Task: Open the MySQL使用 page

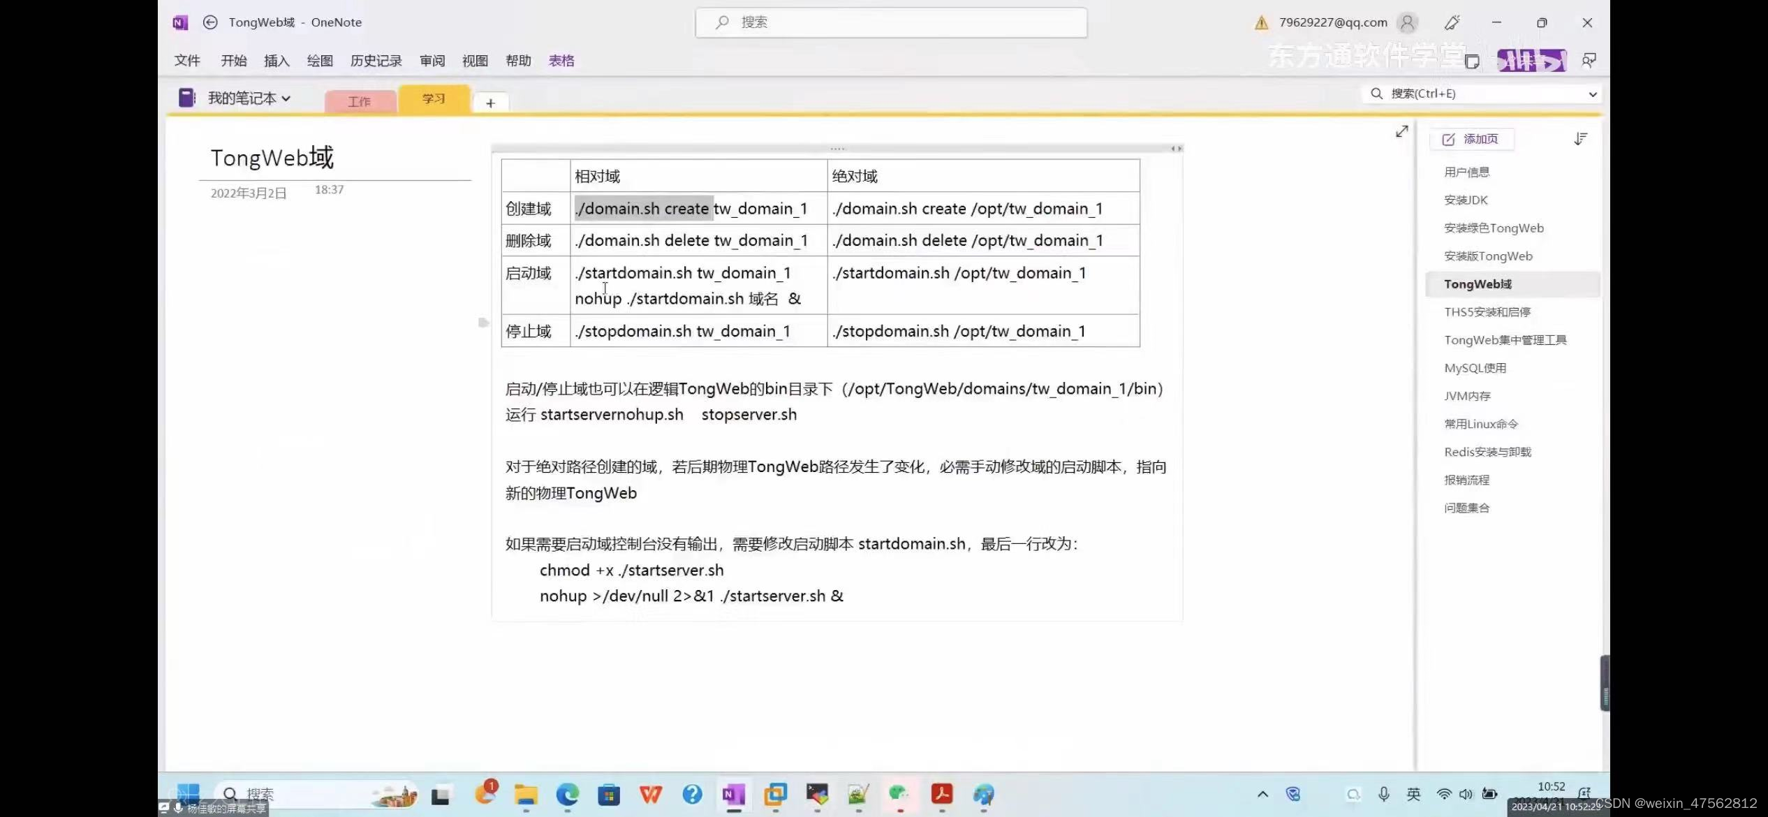Action: click(1475, 368)
